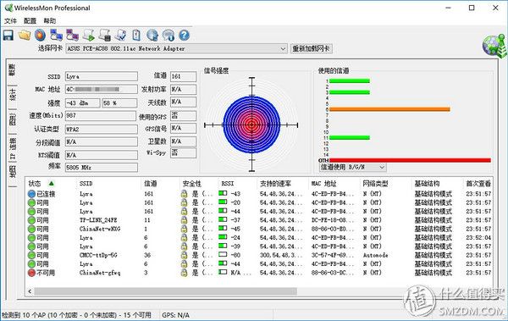Click the stop logging icon with black square
This screenshot has height=321, width=508.
(105, 35)
